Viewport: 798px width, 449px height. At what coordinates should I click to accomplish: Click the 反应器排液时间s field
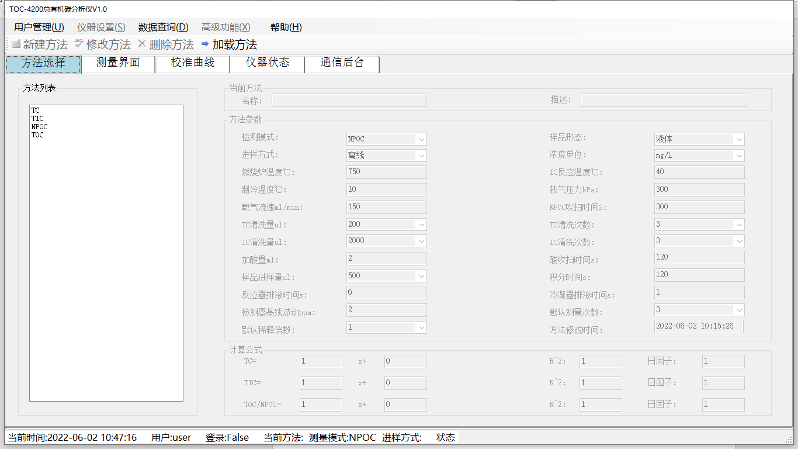coord(387,292)
